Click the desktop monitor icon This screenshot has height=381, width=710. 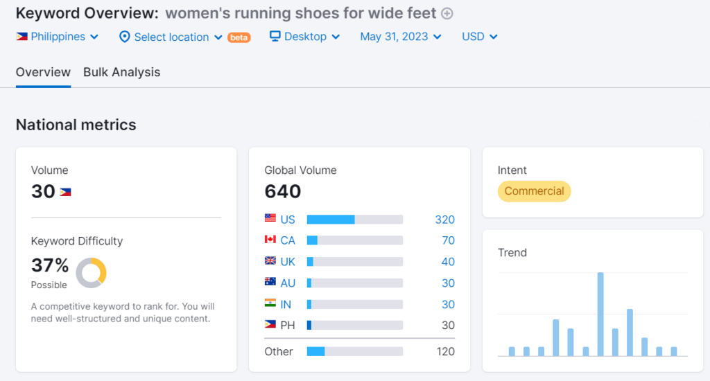pos(275,37)
